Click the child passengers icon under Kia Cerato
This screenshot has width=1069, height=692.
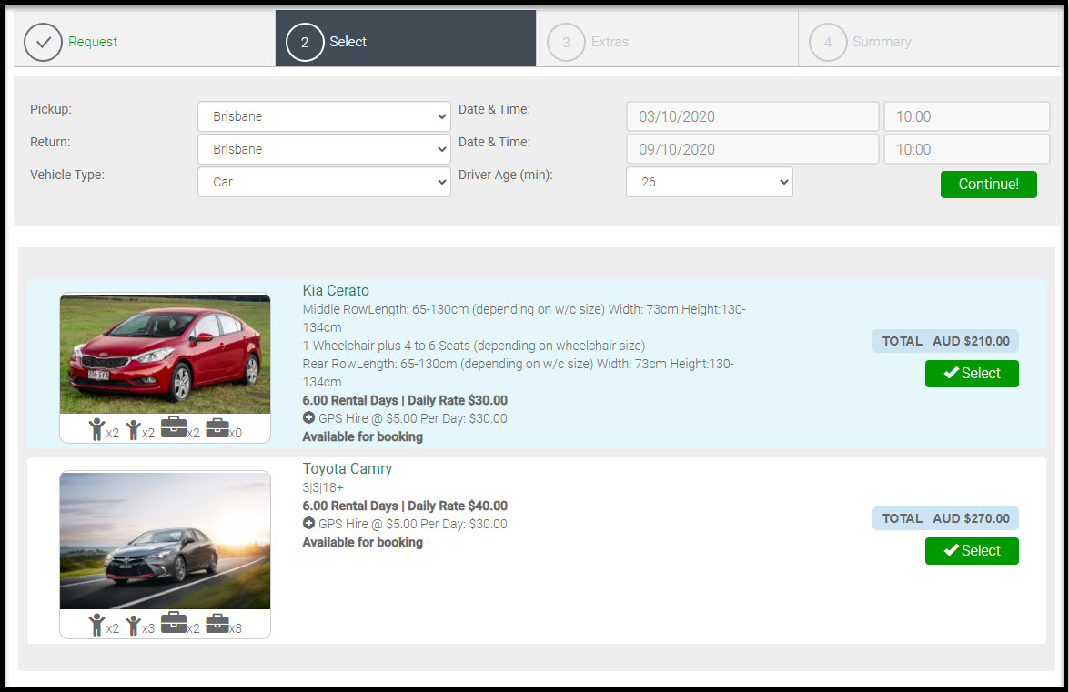(x=134, y=430)
